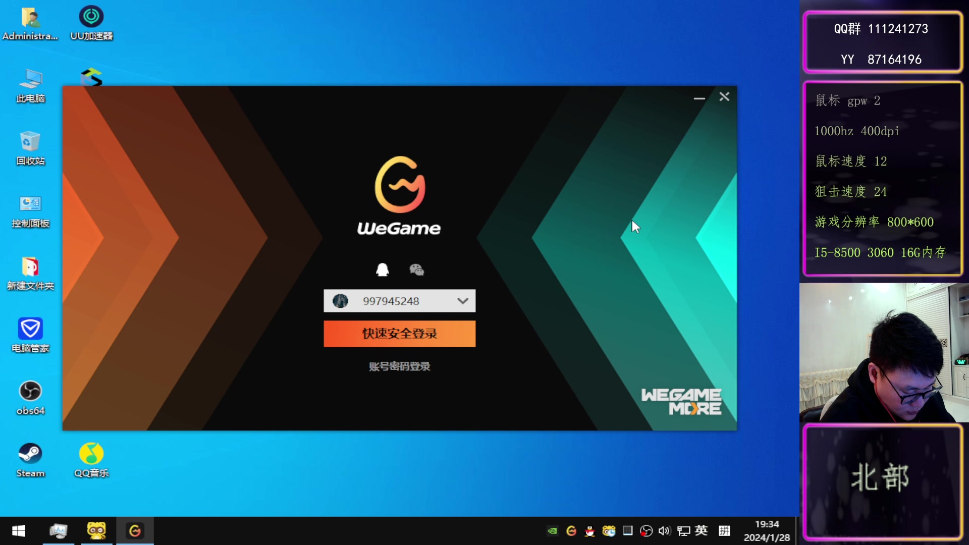The image size is (969, 545).
Task: Minimize the WeGame login window
Action: pos(699,97)
